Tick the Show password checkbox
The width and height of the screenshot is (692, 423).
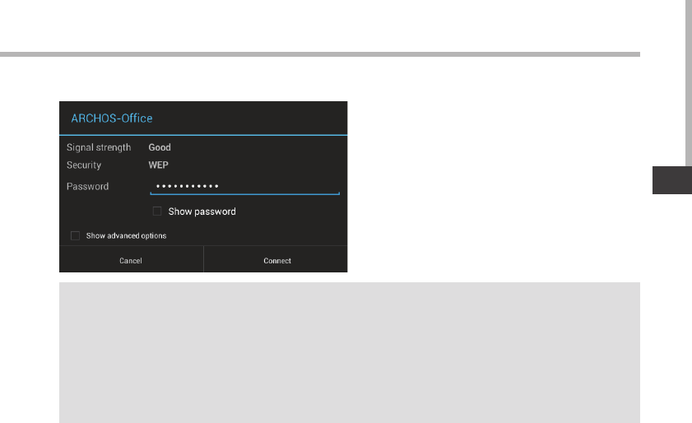157,211
